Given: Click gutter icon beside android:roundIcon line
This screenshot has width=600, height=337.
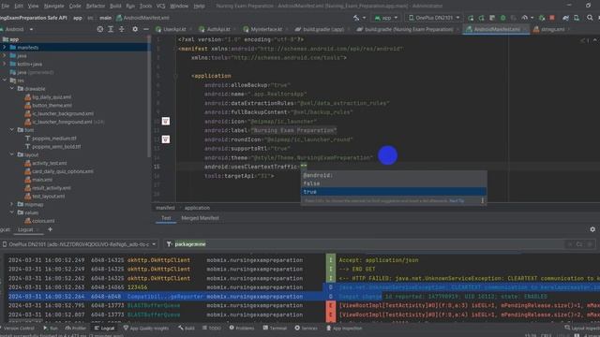Looking at the screenshot, I should (x=165, y=139).
